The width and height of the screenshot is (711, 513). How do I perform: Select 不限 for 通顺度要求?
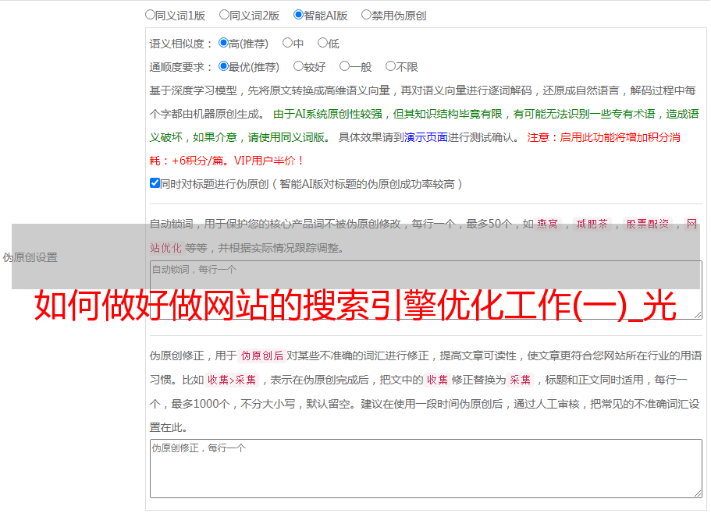pyautogui.click(x=391, y=67)
